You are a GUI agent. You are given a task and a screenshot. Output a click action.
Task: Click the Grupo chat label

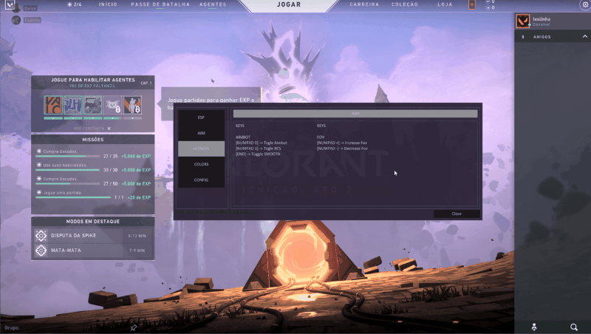click(x=12, y=327)
